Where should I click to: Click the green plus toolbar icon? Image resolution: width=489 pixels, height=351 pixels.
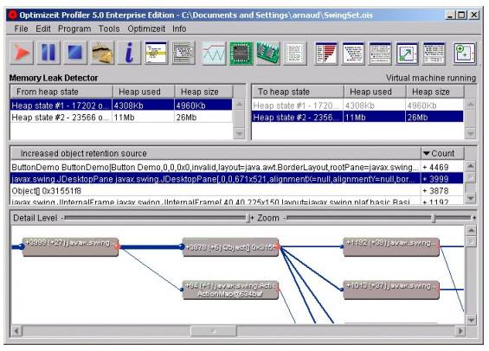coord(465,54)
